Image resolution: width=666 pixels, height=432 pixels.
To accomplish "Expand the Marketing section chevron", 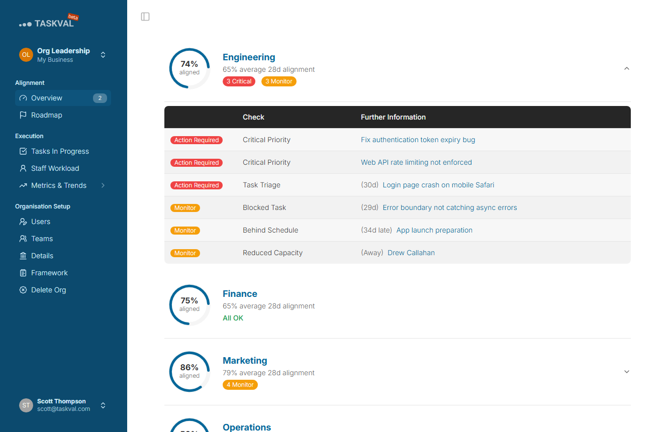I will point(627,372).
